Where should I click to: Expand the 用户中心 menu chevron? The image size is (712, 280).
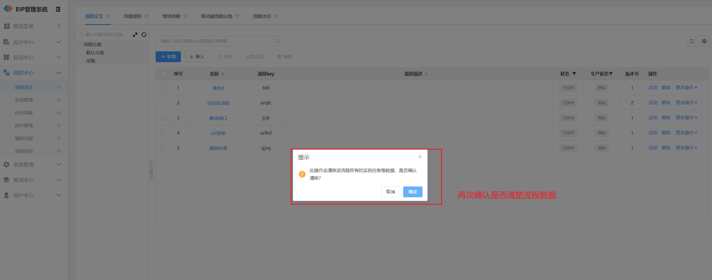pyautogui.click(x=59, y=195)
